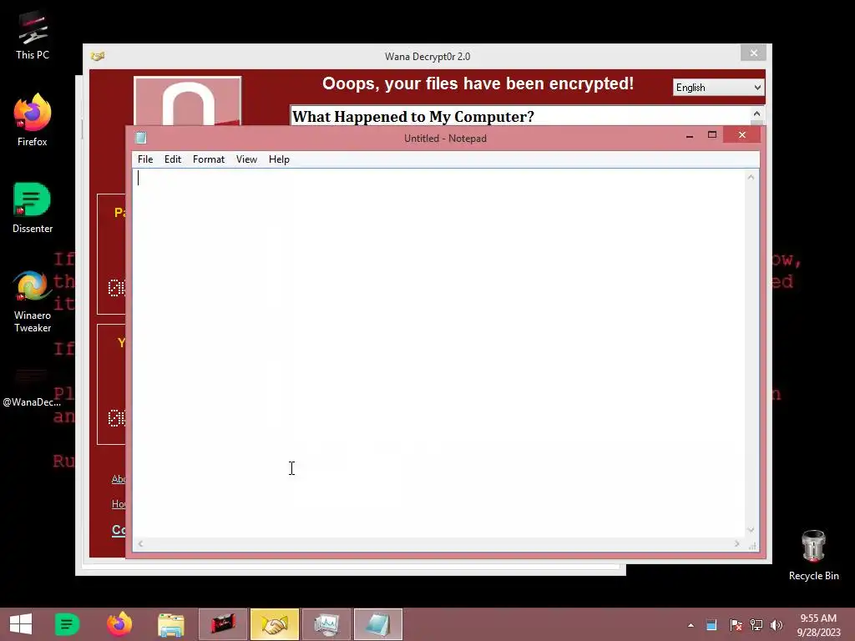Click the padlock image in Wana Decrypt0r
This screenshot has height=641, width=855.
point(188,101)
